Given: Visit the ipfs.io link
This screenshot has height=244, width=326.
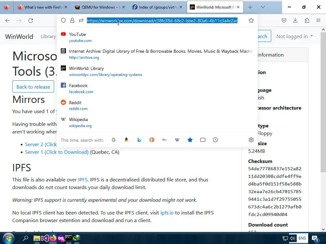Looking at the screenshot, I should pos(167,213).
